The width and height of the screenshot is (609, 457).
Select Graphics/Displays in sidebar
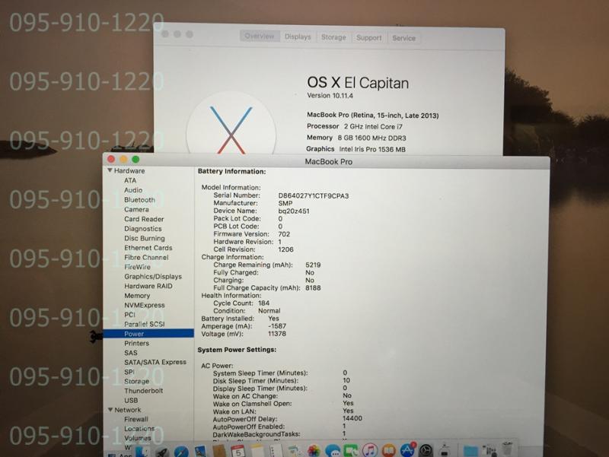tap(153, 276)
